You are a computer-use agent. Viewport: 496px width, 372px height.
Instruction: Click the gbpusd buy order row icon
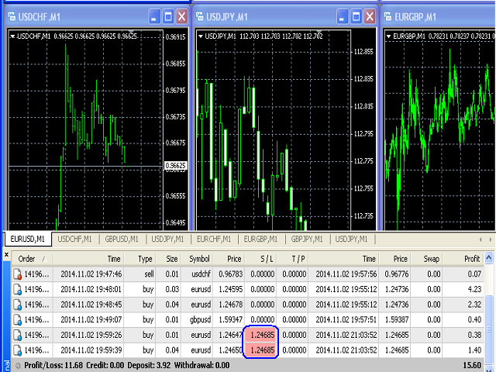(x=16, y=319)
